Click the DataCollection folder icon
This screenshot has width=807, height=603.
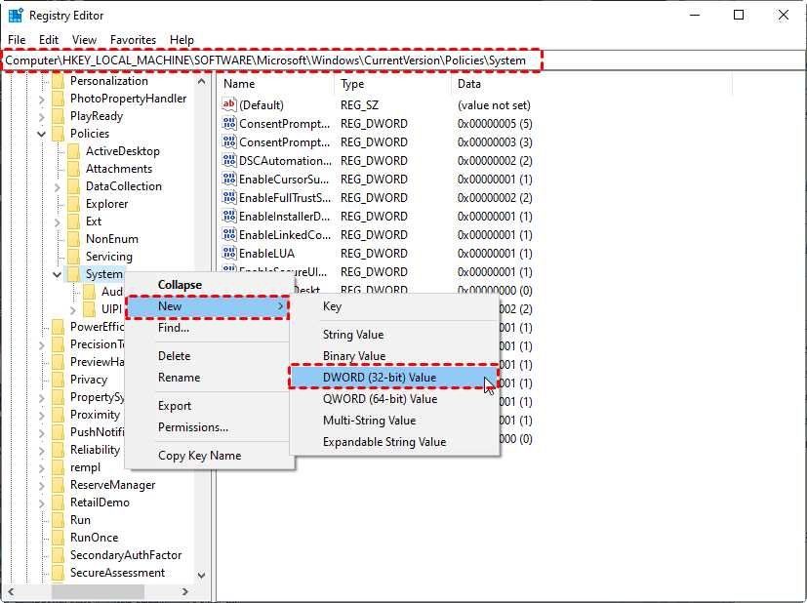click(x=73, y=185)
